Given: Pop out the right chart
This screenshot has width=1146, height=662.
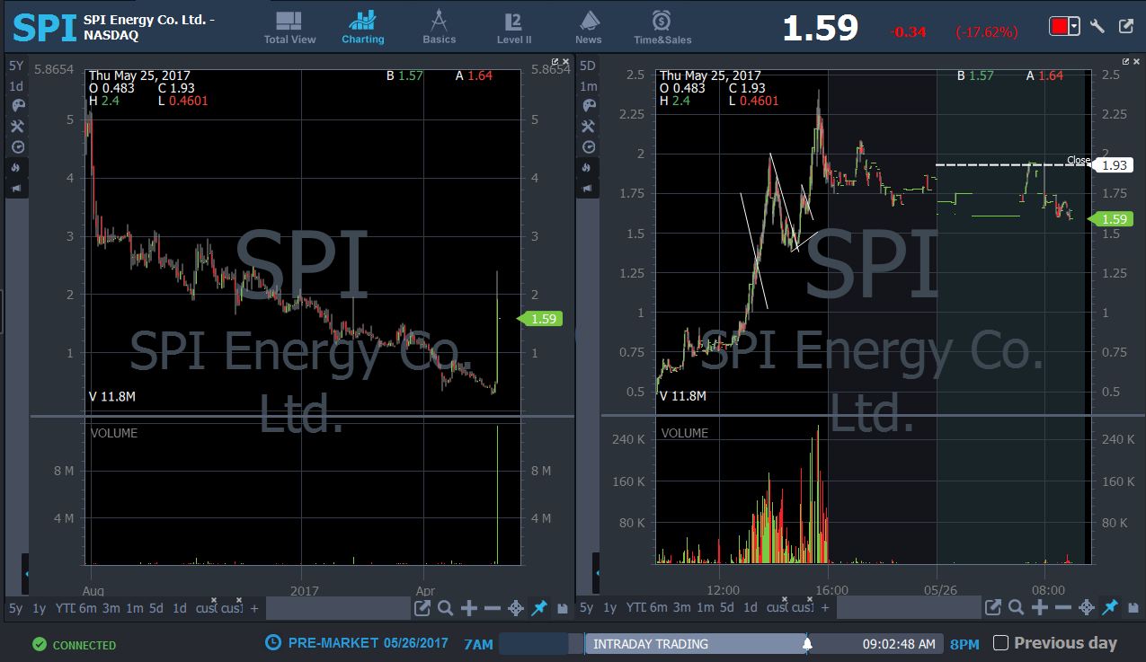Looking at the screenshot, I should [x=993, y=608].
